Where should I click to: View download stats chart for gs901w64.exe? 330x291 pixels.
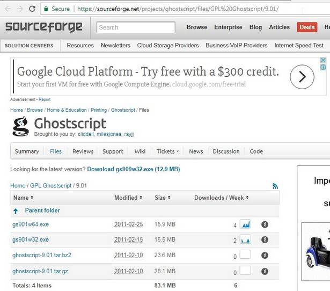245,224
